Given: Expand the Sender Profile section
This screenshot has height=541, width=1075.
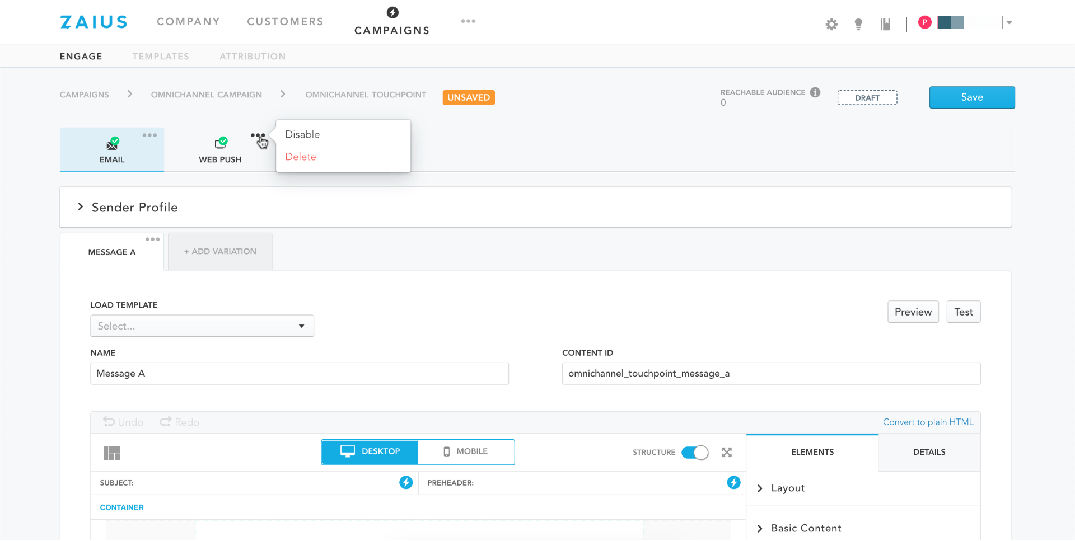Looking at the screenshot, I should (x=535, y=207).
